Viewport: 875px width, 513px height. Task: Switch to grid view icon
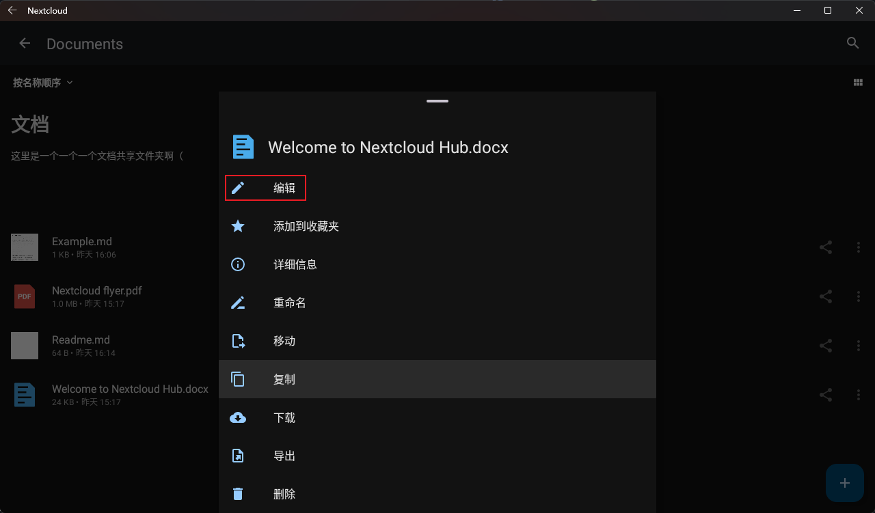point(858,83)
